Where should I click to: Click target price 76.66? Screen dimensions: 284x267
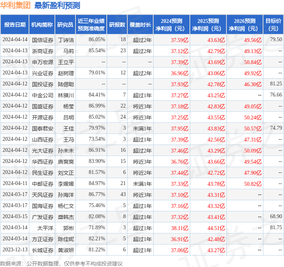point(276,95)
